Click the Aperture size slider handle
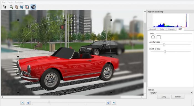 click(x=164, y=45)
